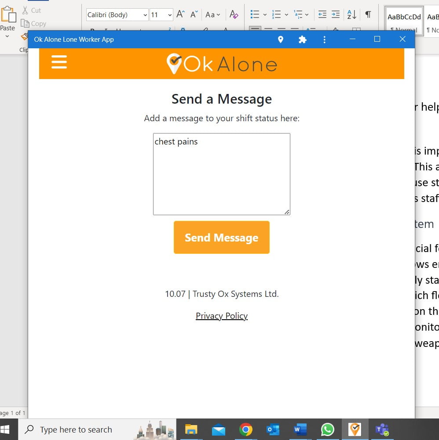
Task: Click the Paste icon in Word
Action: click(8, 14)
